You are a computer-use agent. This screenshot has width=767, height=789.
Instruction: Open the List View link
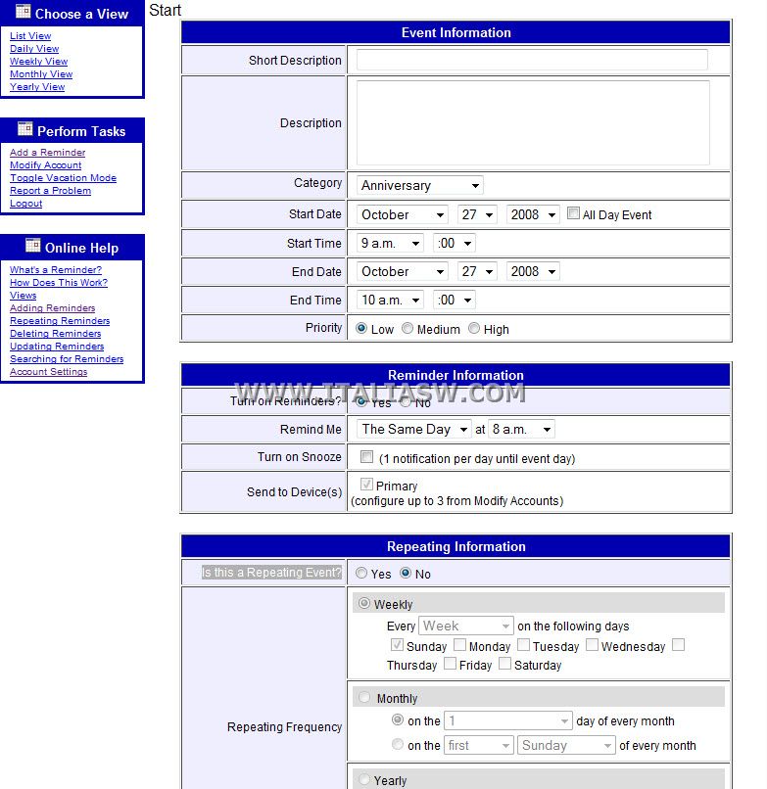pyautogui.click(x=30, y=35)
